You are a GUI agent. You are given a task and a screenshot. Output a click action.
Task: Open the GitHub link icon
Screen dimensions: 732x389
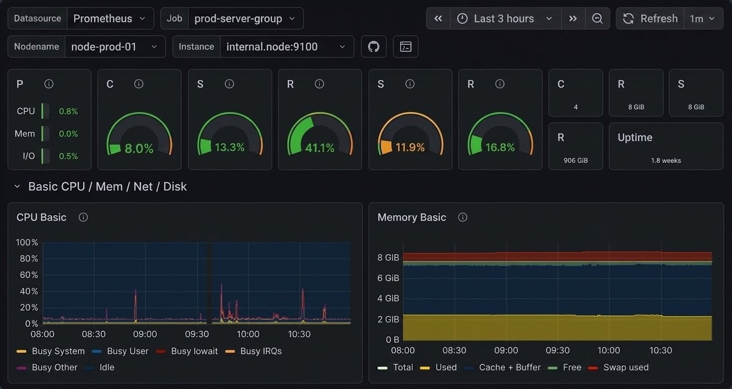[x=374, y=46]
